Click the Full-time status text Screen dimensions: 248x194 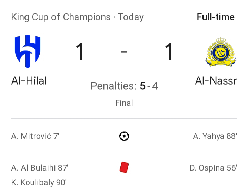216,17
